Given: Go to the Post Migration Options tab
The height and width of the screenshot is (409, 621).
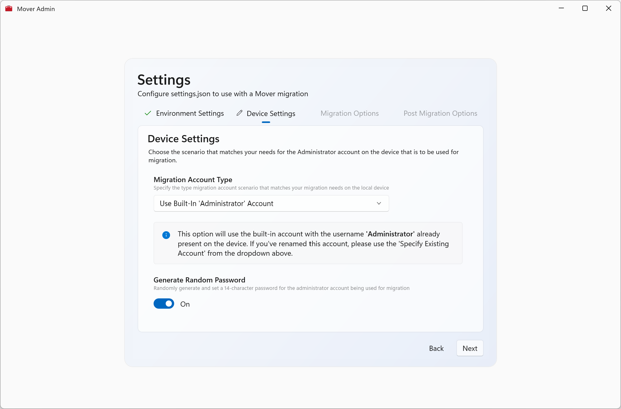Looking at the screenshot, I should tap(440, 113).
